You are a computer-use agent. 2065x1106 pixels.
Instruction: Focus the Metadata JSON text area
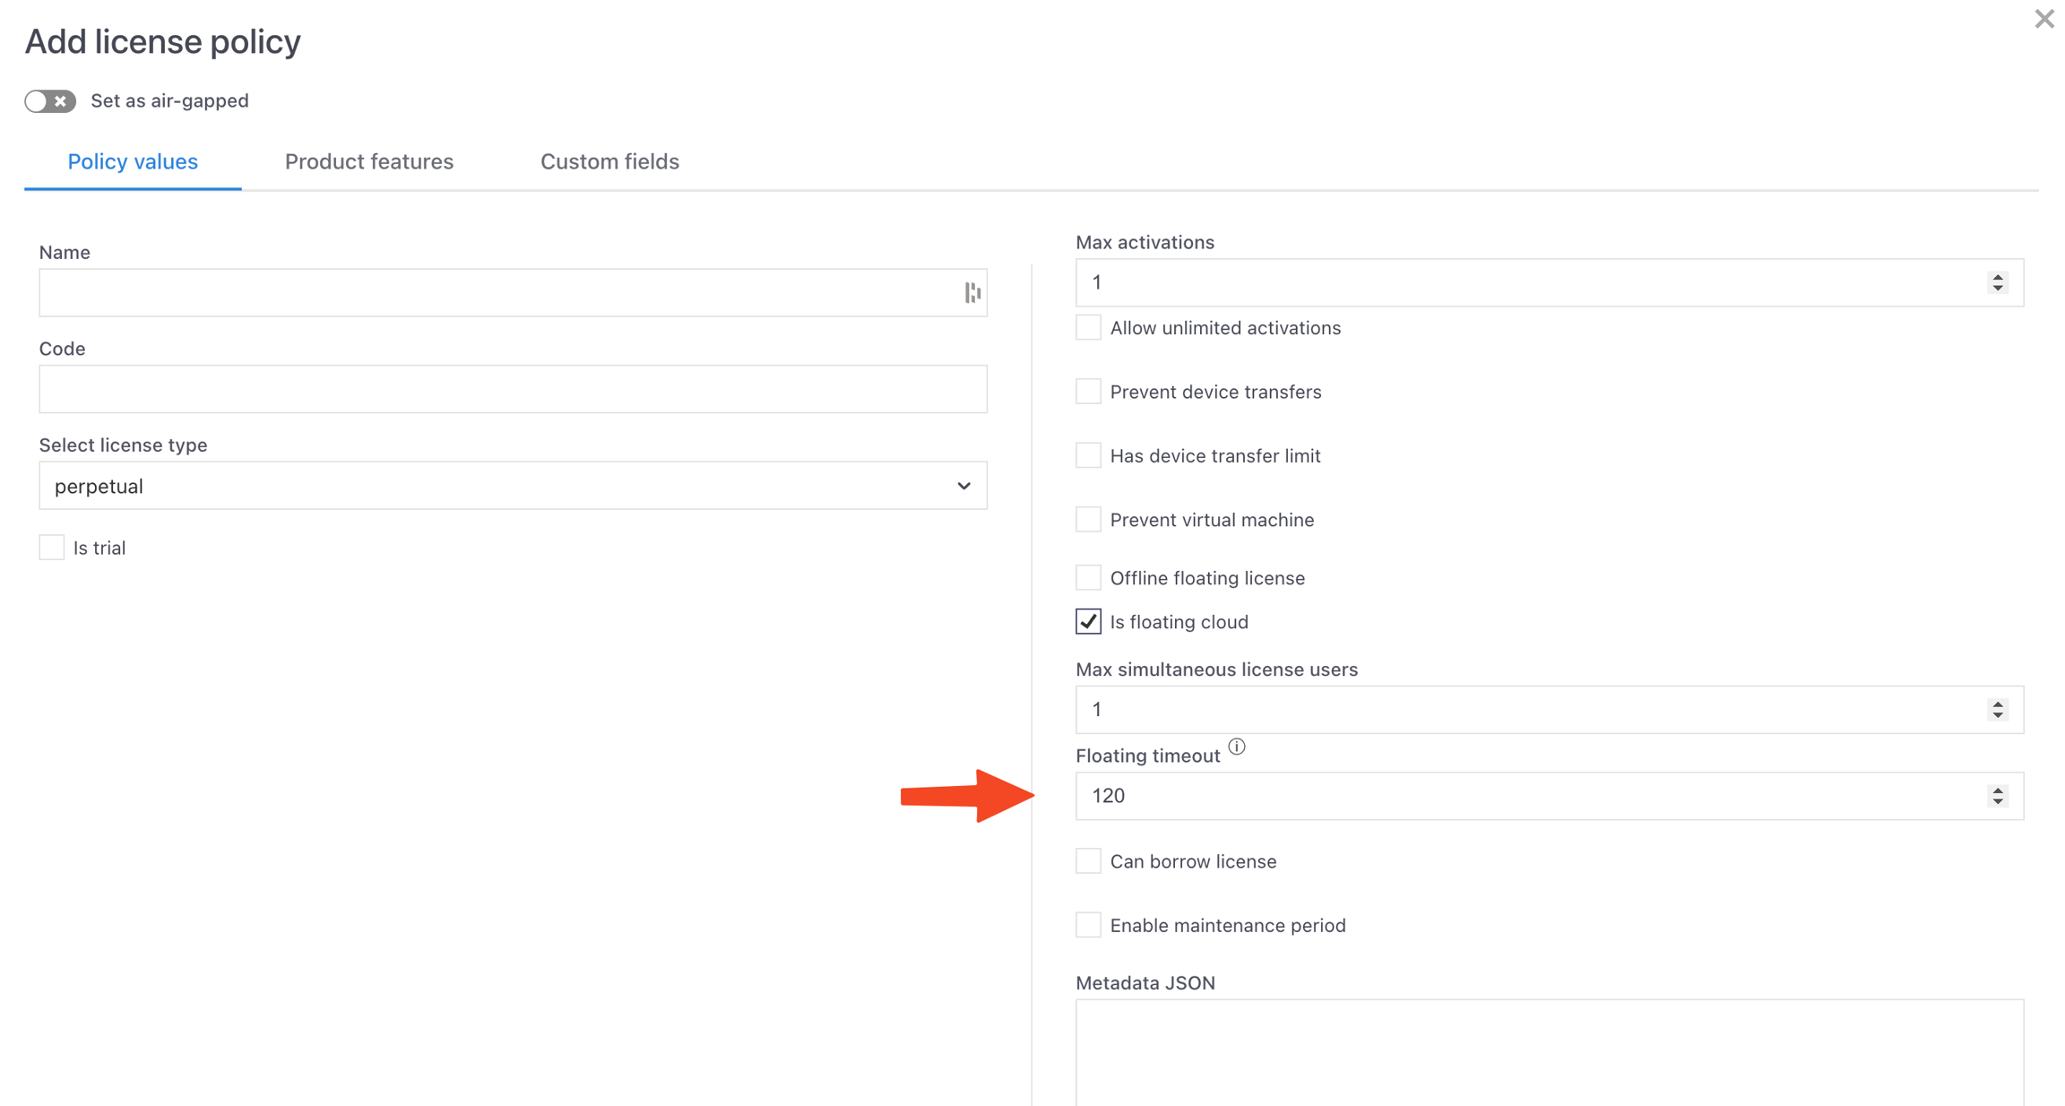1549,1053
